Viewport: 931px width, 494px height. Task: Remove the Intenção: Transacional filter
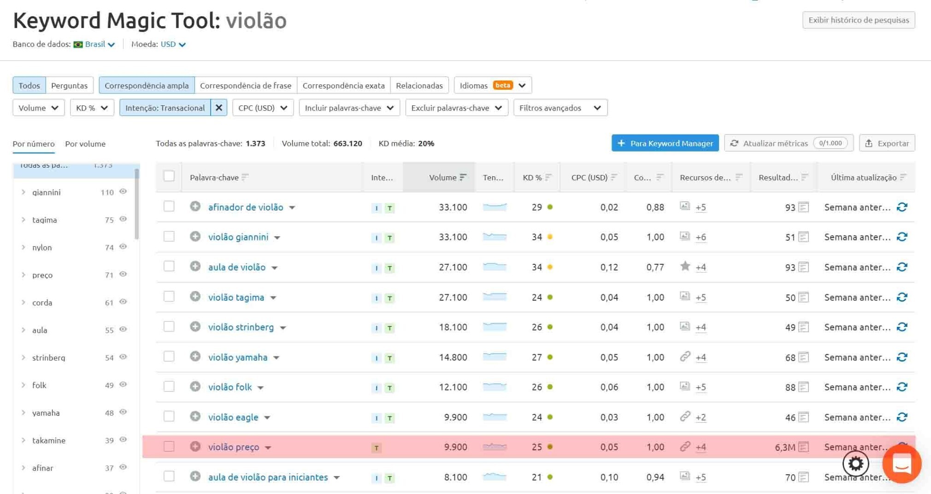tap(219, 107)
